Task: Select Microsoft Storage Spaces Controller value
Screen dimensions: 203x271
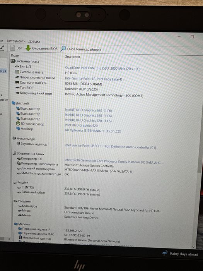Action: (89, 166)
